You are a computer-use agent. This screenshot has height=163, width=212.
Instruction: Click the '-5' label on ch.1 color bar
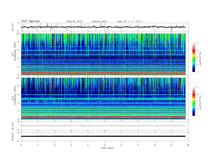[x=198, y=58]
